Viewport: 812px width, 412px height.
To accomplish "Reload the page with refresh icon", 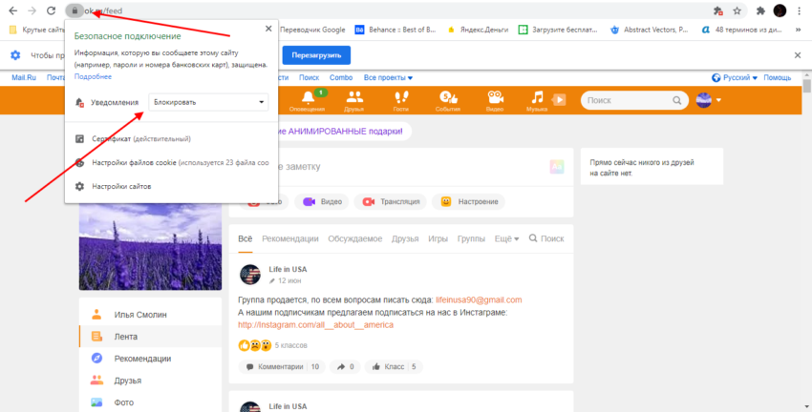I will (51, 10).
